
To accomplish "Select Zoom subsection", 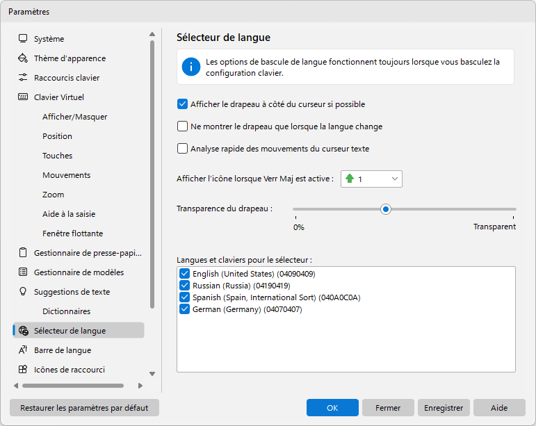I will 53,195.
